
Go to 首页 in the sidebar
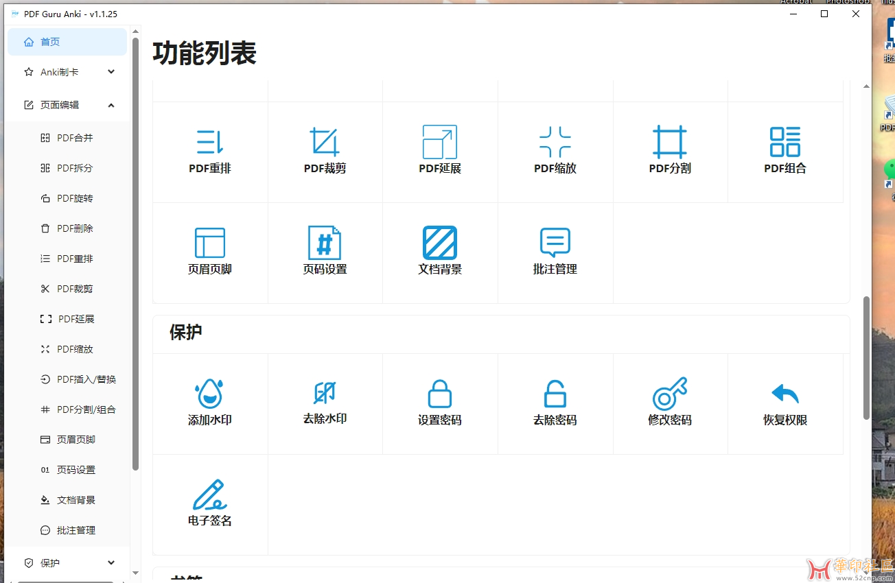point(67,42)
